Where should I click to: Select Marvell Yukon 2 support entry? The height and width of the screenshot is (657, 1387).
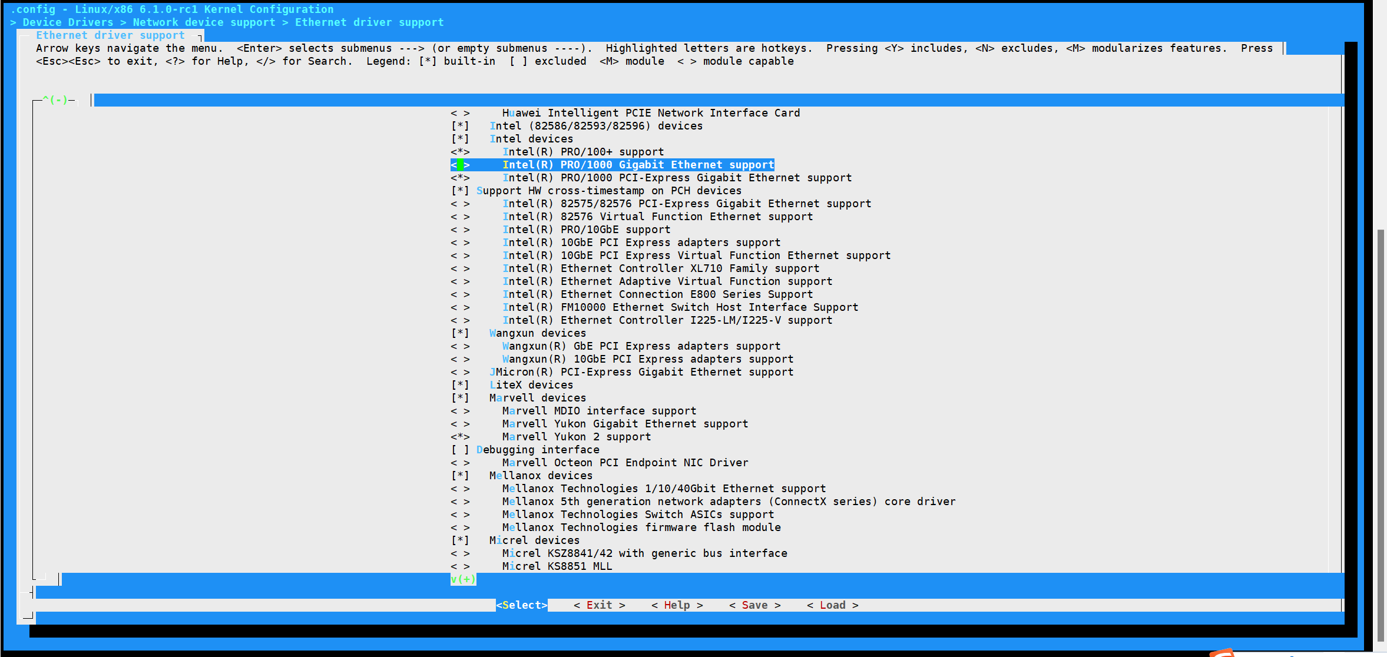coord(576,437)
